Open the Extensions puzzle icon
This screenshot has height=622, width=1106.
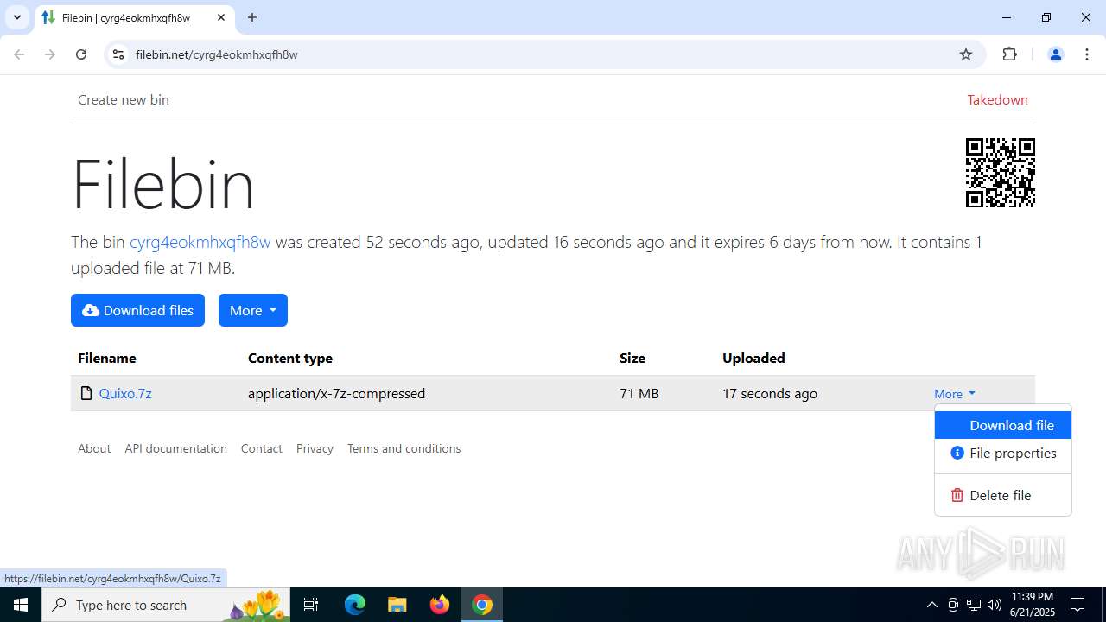[x=1009, y=54]
